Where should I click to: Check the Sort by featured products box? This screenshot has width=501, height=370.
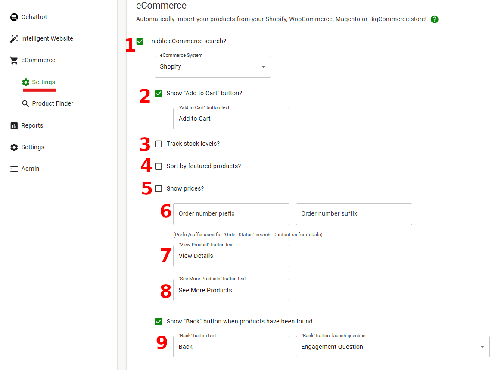point(159,166)
